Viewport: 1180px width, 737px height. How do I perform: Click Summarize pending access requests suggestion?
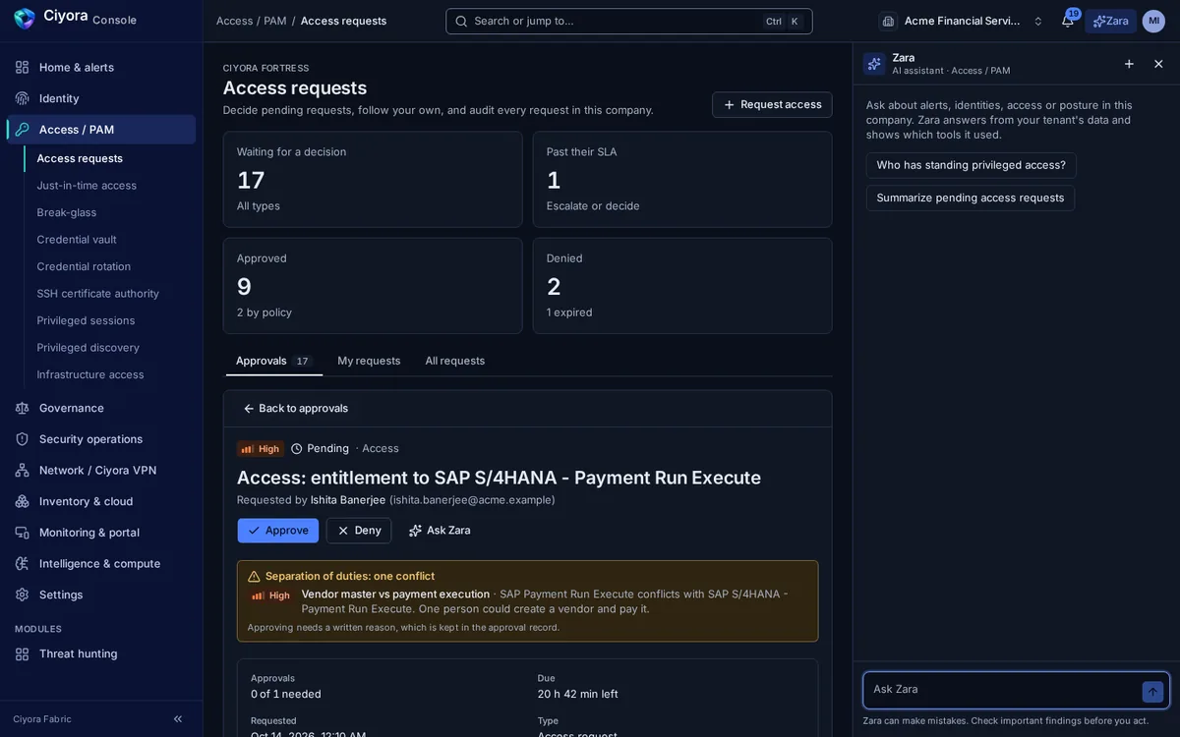pyautogui.click(x=971, y=198)
